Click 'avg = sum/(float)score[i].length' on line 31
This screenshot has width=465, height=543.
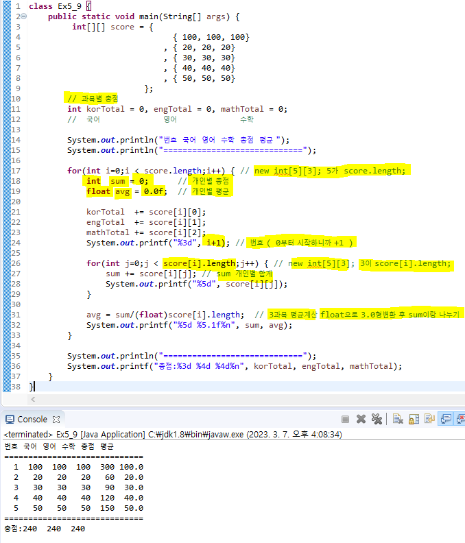165,315
